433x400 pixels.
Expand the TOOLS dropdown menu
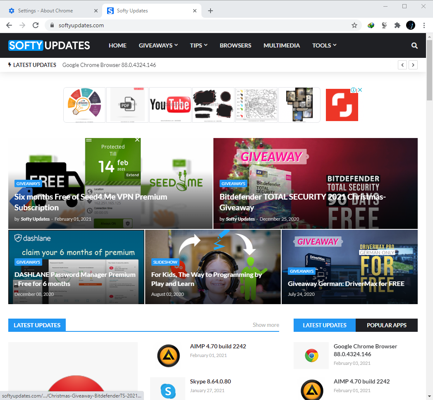324,45
